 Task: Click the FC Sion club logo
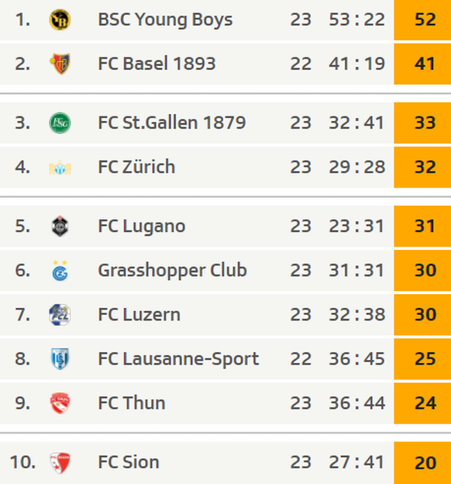pos(60,463)
